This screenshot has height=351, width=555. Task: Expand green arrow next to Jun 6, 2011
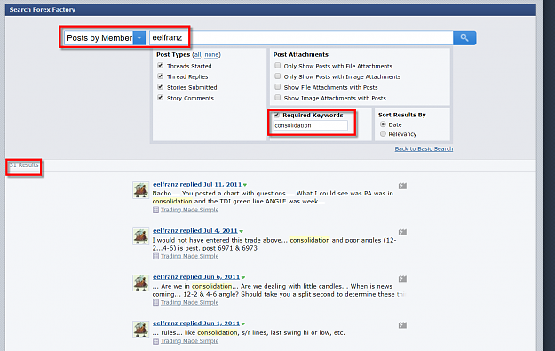(x=243, y=277)
